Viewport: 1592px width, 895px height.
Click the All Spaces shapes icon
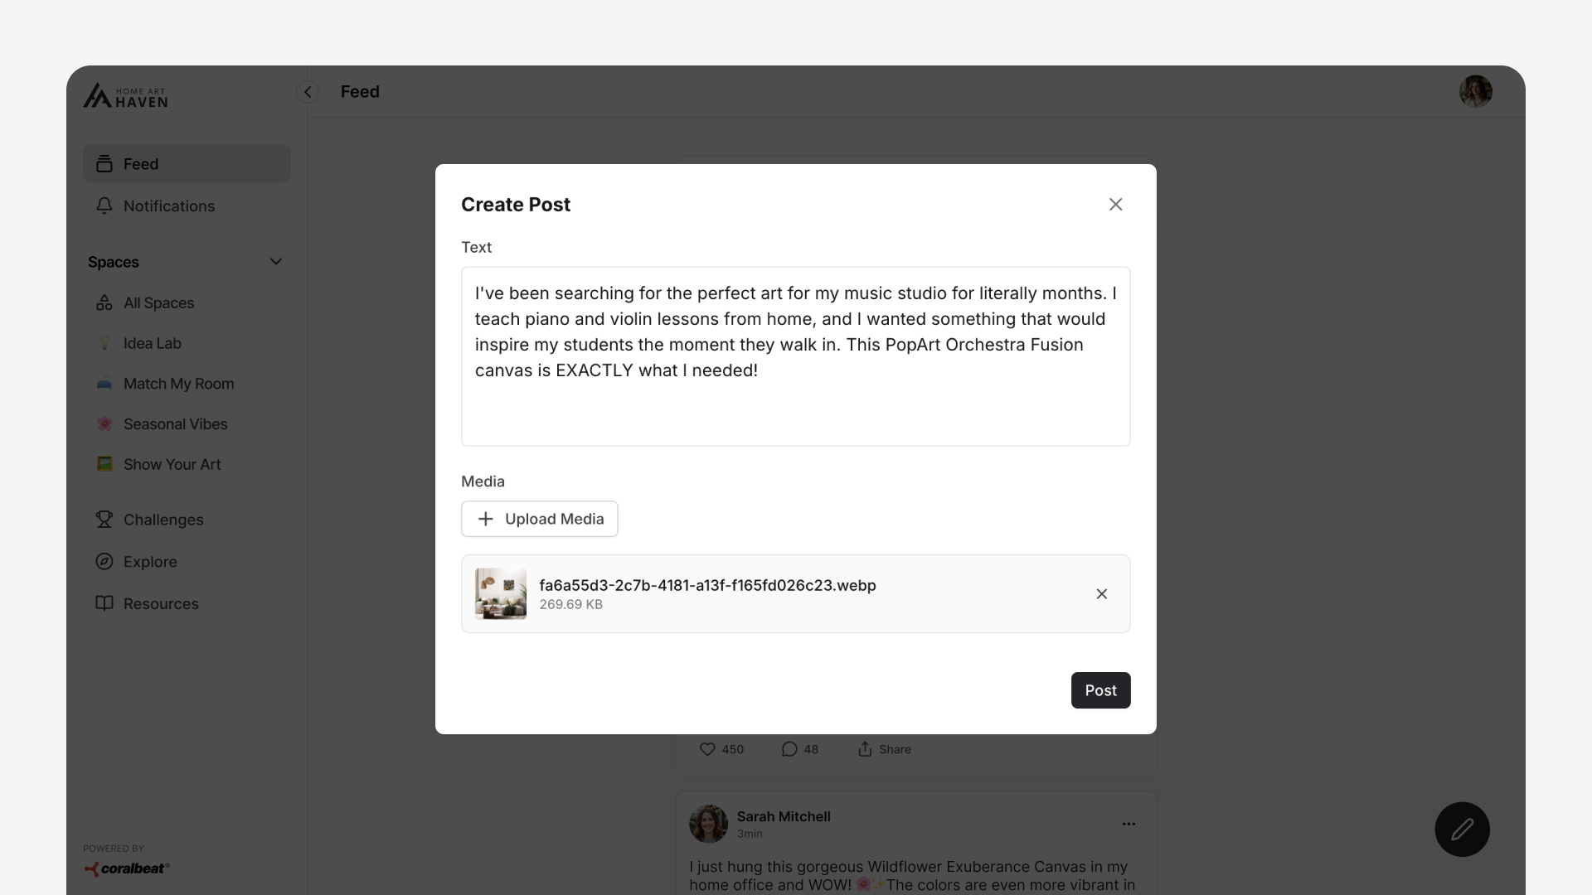click(x=104, y=303)
